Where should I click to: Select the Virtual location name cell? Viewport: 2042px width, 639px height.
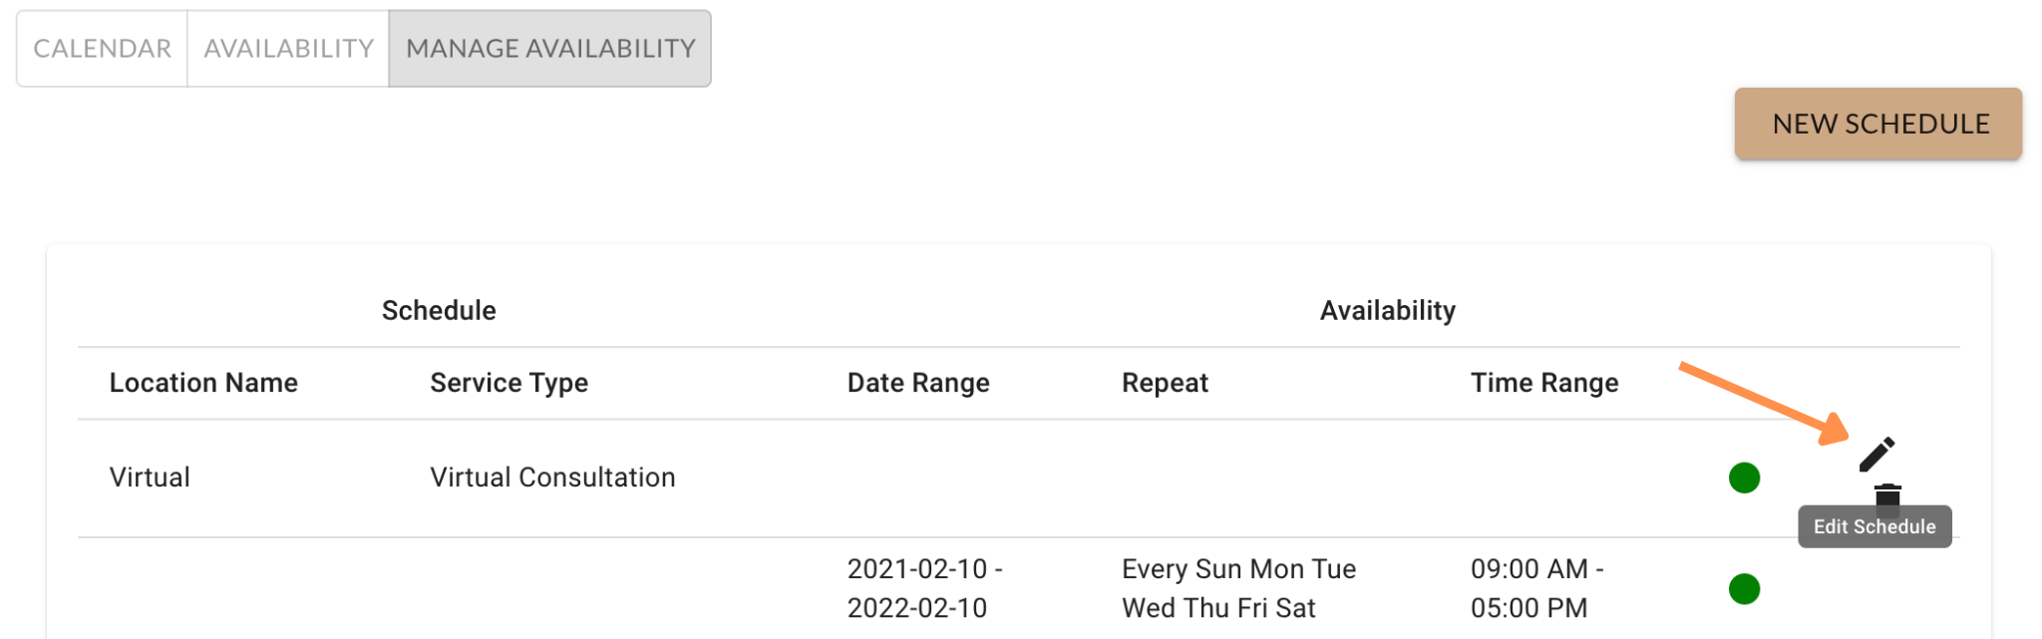pyautogui.click(x=150, y=478)
